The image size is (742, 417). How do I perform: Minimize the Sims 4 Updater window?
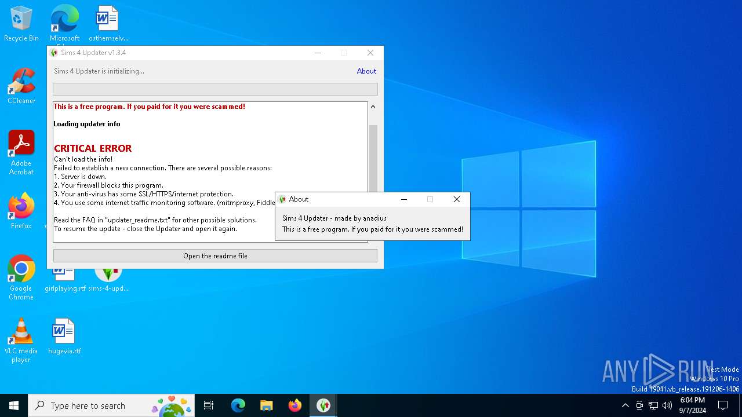click(x=318, y=53)
